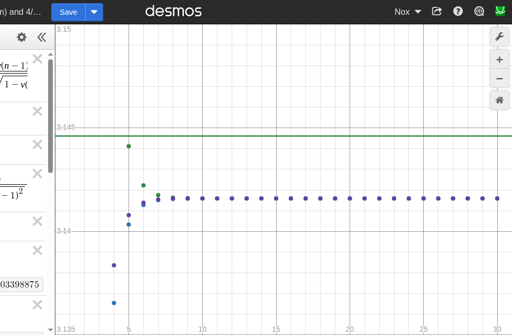
Task: Open expression list gear settings
Action: 22,37
